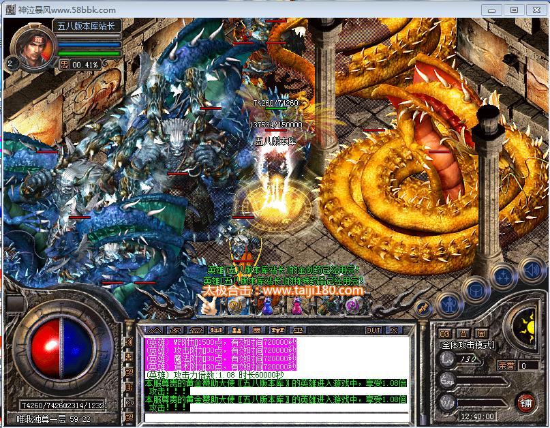Click the small gold bow round button

[423, 308]
